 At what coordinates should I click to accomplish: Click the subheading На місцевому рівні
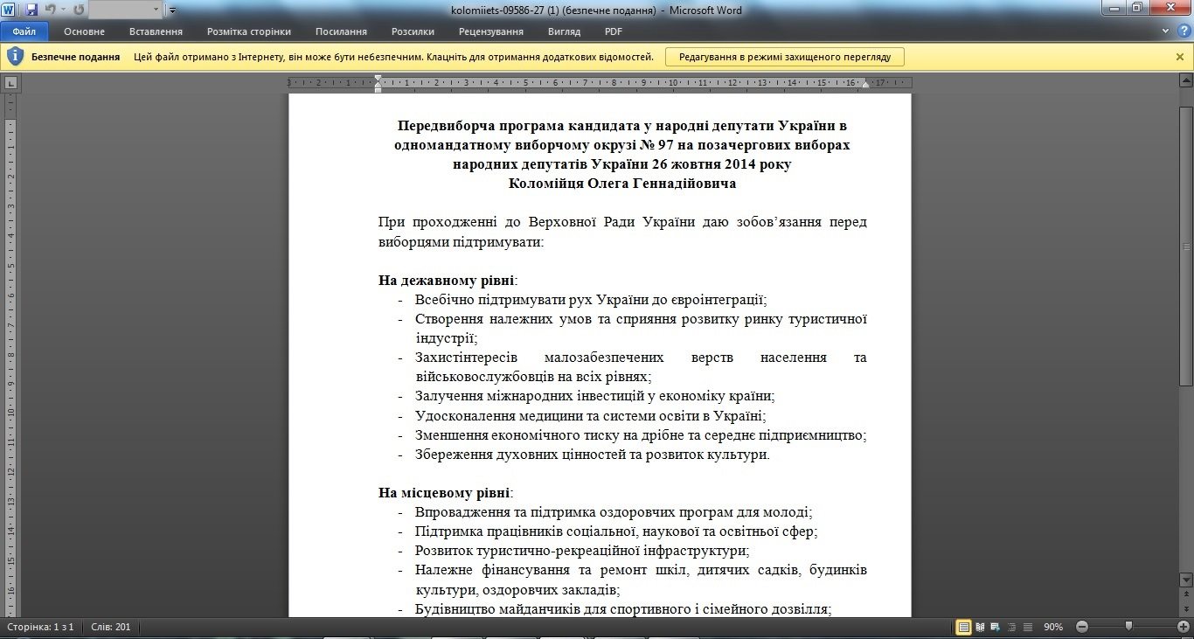click(445, 493)
